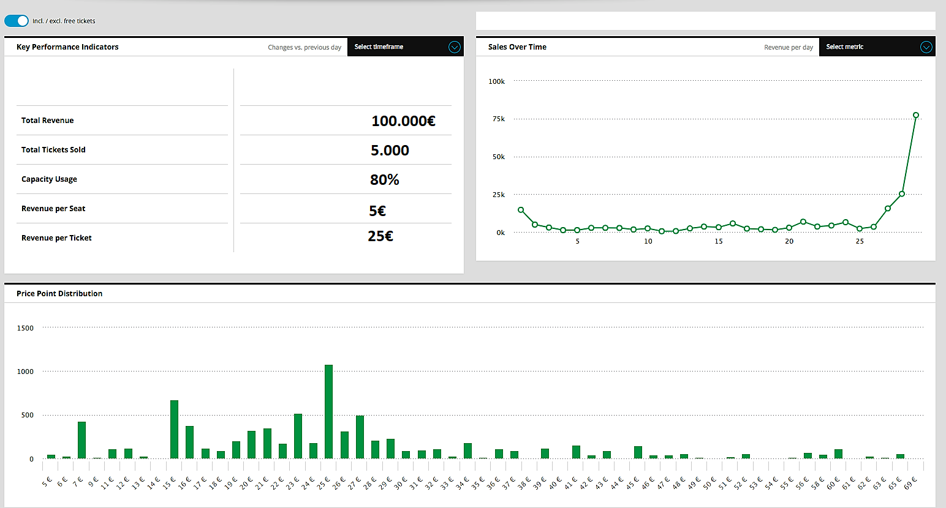Click the 1500 y-axis label on the distribution chart
The image size is (946, 508).
pyautogui.click(x=25, y=328)
